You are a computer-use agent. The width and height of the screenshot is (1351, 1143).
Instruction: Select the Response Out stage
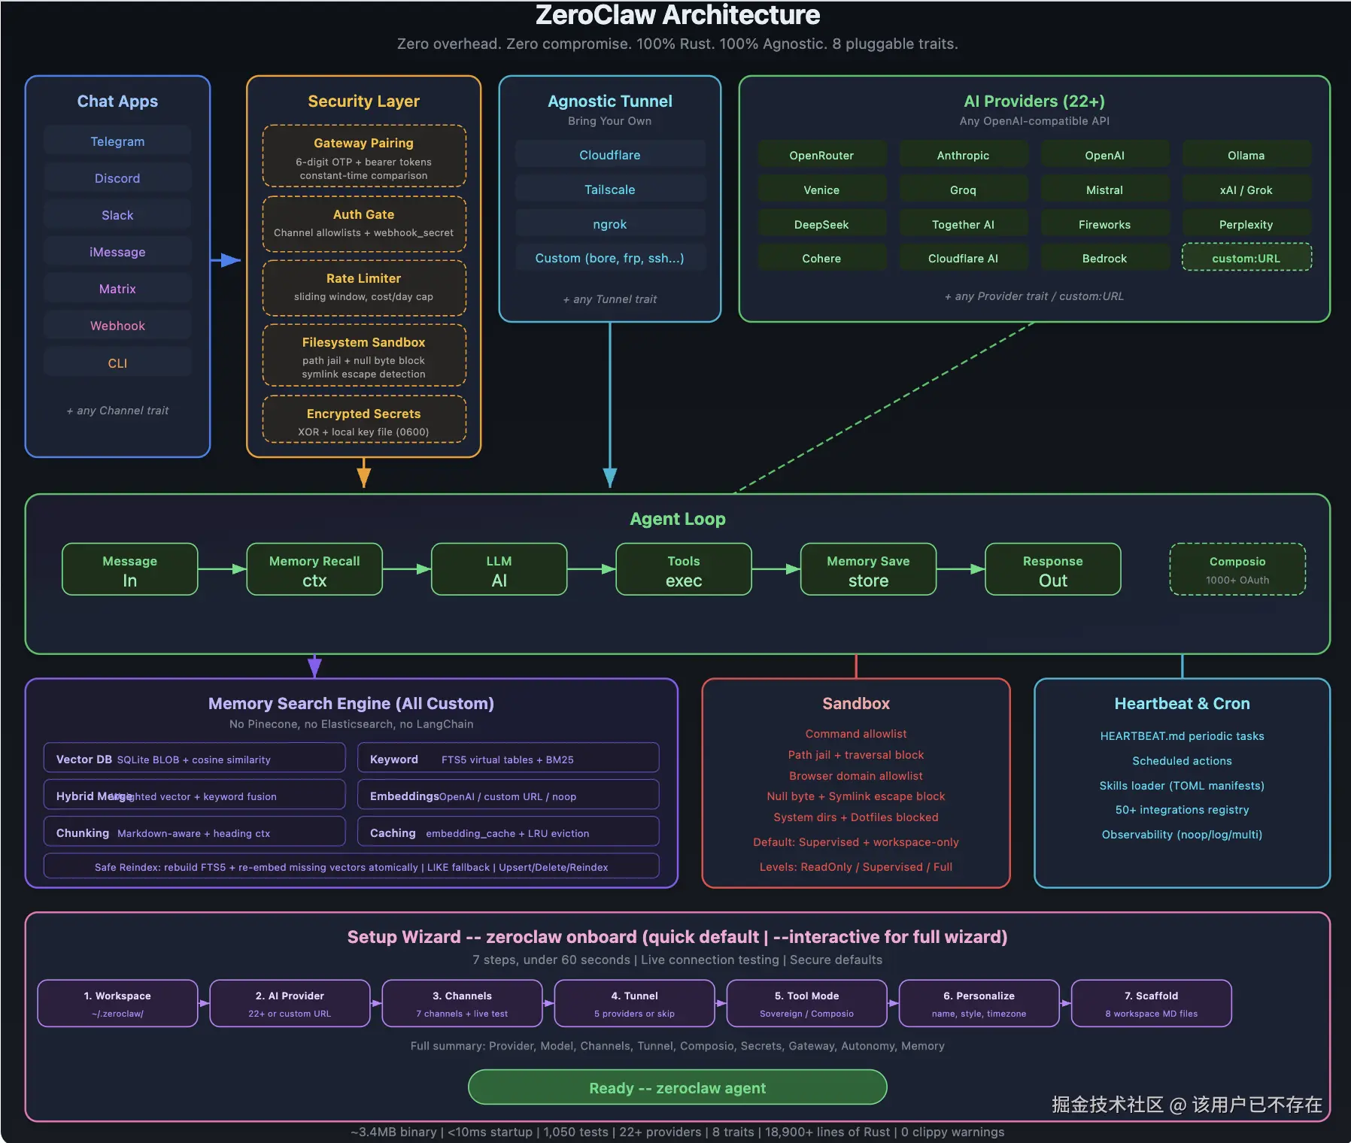pyautogui.click(x=1053, y=569)
